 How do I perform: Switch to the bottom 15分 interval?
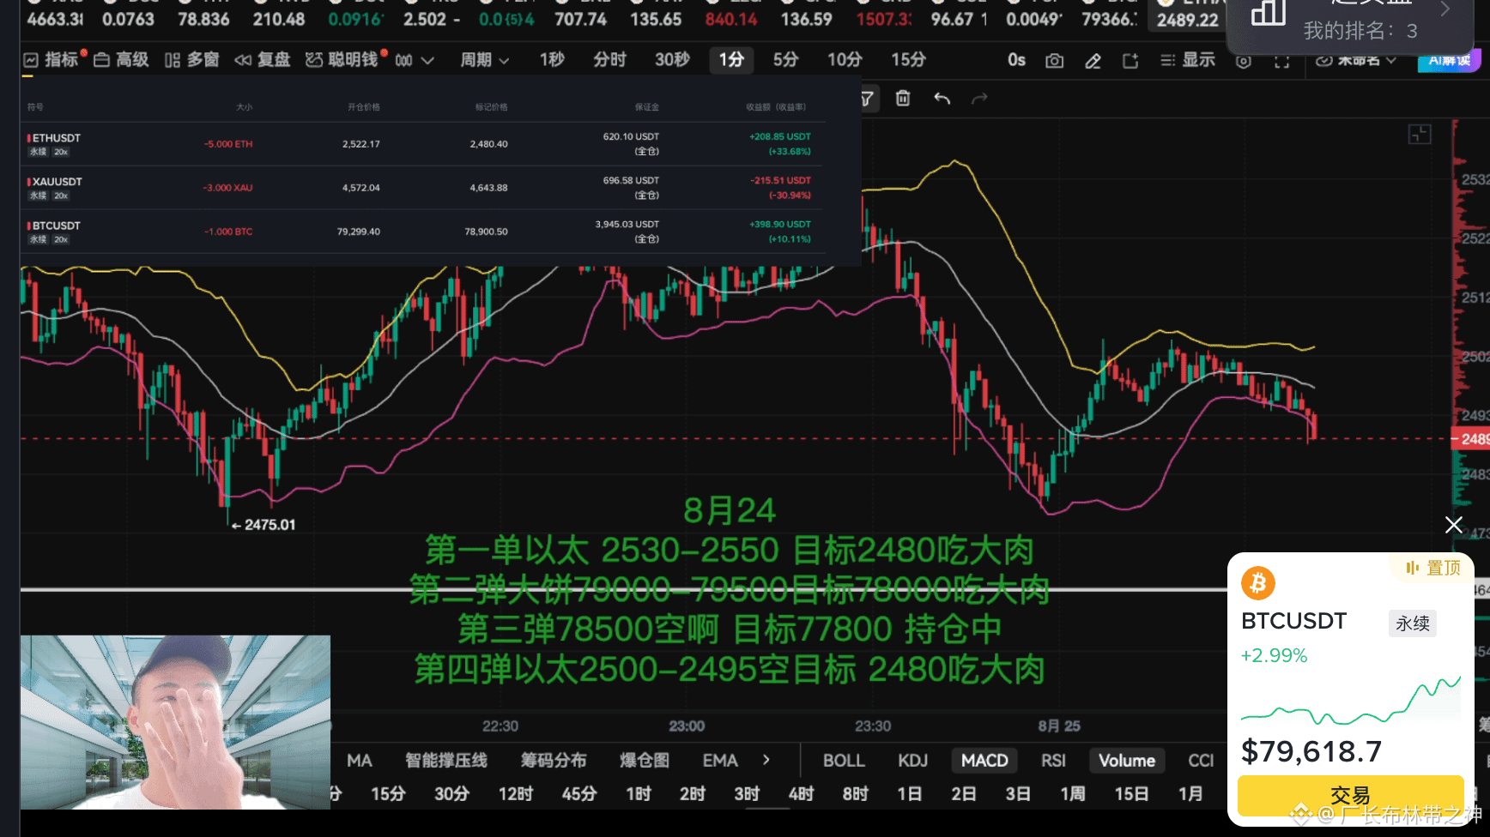pyautogui.click(x=388, y=794)
